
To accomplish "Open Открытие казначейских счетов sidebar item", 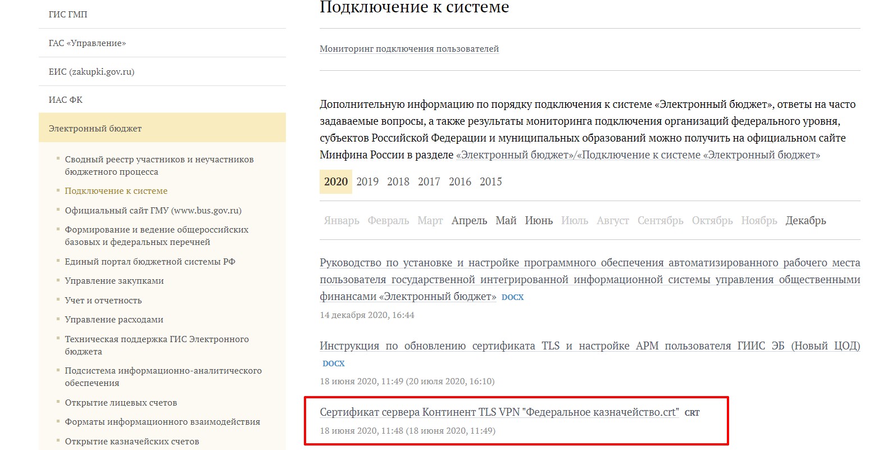I will (x=132, y=441).
